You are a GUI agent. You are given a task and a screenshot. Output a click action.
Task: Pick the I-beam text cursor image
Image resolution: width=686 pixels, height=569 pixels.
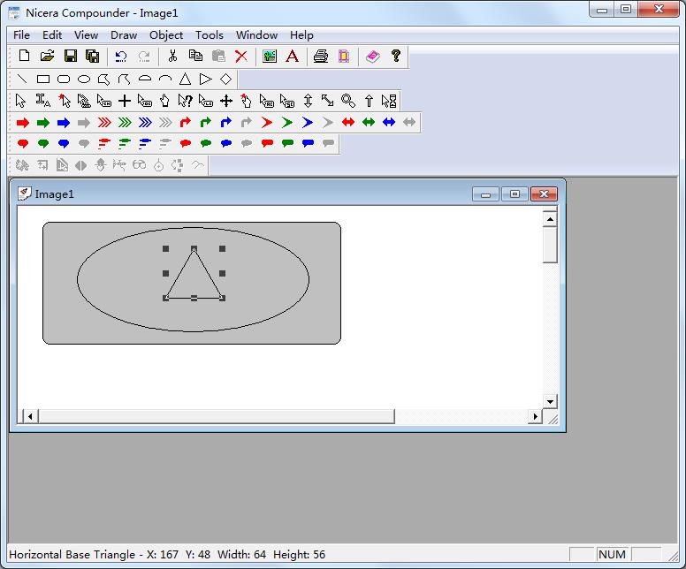pyautogui.click(x=42, y=101)
